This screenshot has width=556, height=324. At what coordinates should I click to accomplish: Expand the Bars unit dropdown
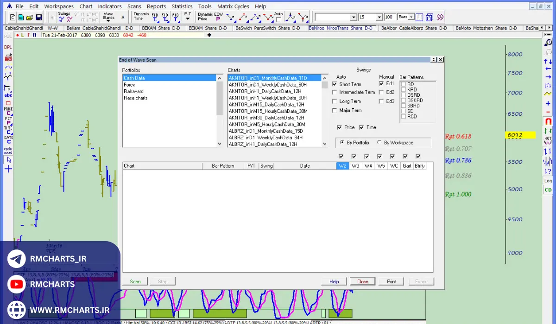click(411, 17)
